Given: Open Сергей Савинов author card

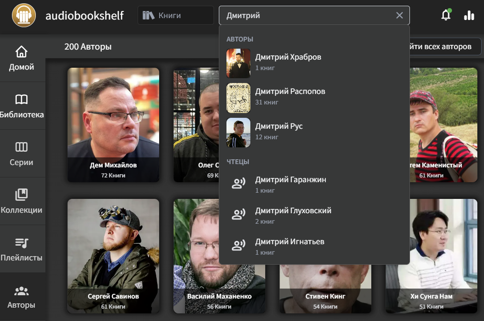Looking at the screenshot, I should (113, 256).
